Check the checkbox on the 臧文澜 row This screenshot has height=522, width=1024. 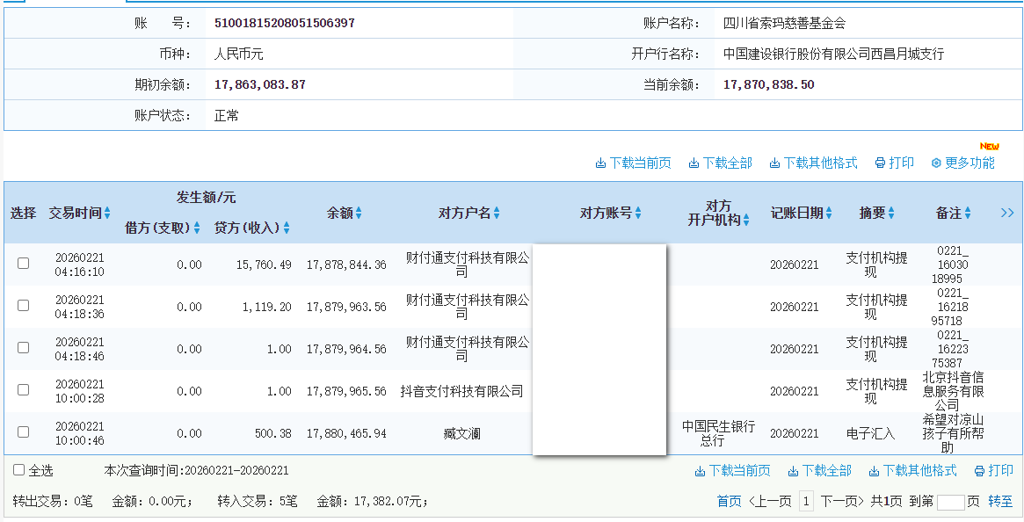pos(22,432)
